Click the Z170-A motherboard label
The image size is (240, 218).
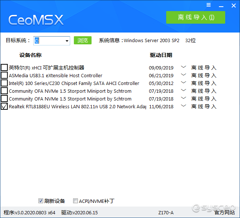166,213
